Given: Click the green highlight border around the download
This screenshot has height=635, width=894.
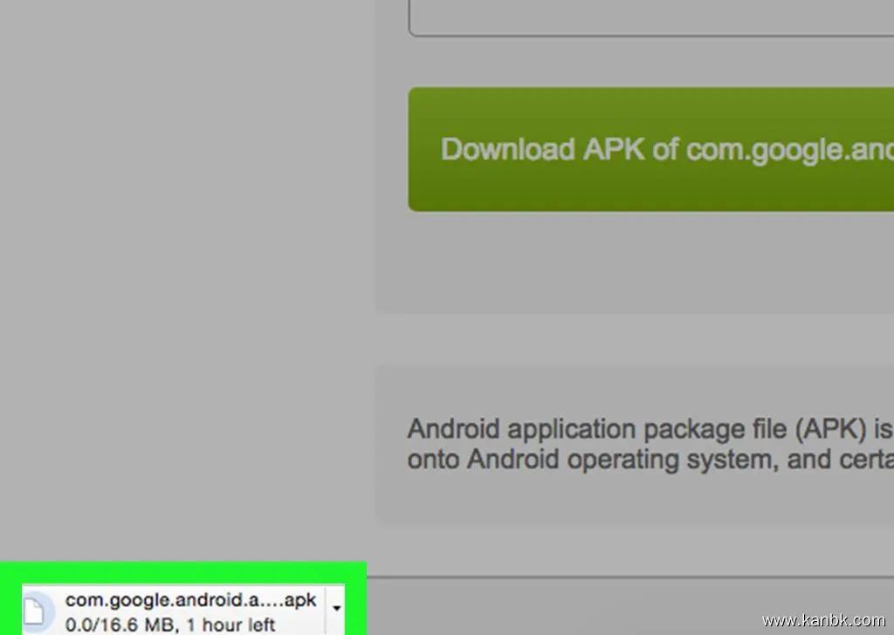Looking at the screenshot, I should (x=183, y=573).
